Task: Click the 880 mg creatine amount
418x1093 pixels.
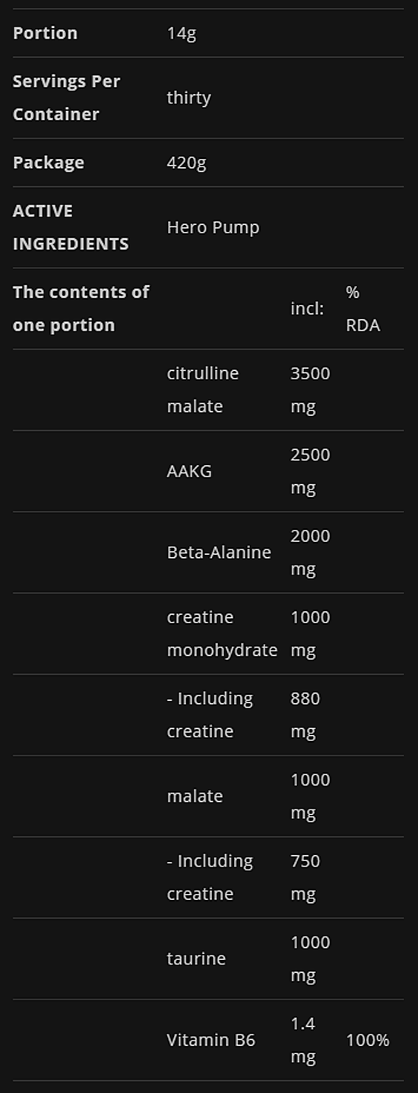Action: point(305,715)
